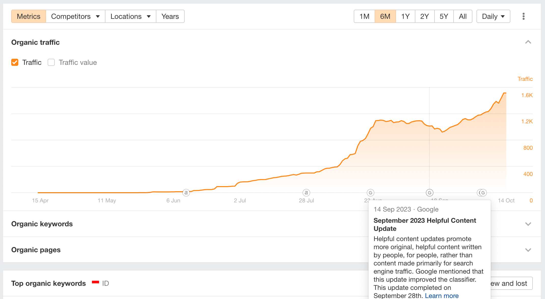Click the stacked Google update markers in October
The height and width of the screenshot is (299, 545).
[482, 193]
